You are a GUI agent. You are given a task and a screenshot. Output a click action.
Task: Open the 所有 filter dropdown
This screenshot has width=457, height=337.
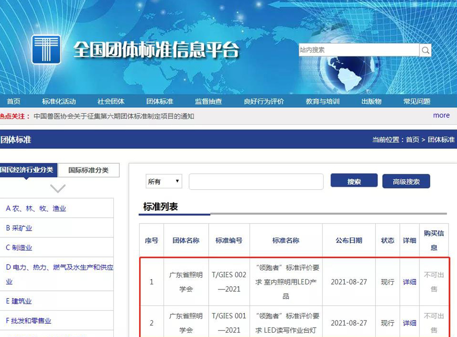(163, 181)
